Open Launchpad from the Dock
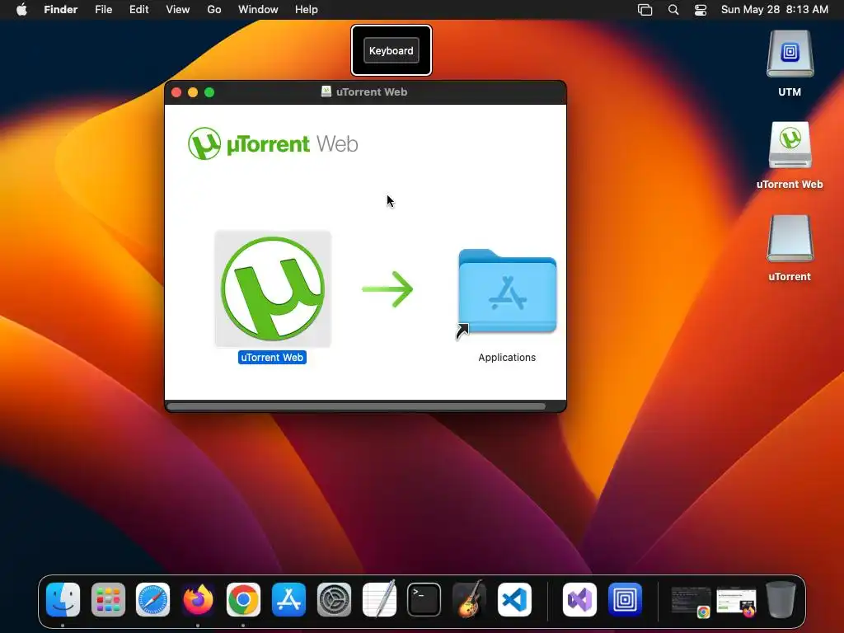 coord(108,600)
